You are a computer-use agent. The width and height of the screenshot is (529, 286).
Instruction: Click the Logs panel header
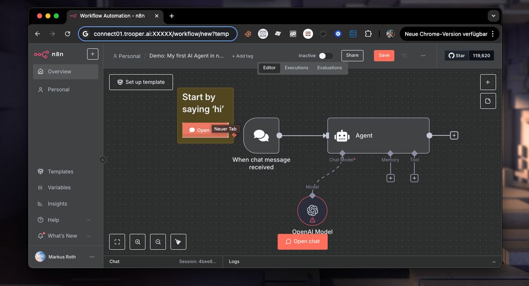click(x=234, y=262)
